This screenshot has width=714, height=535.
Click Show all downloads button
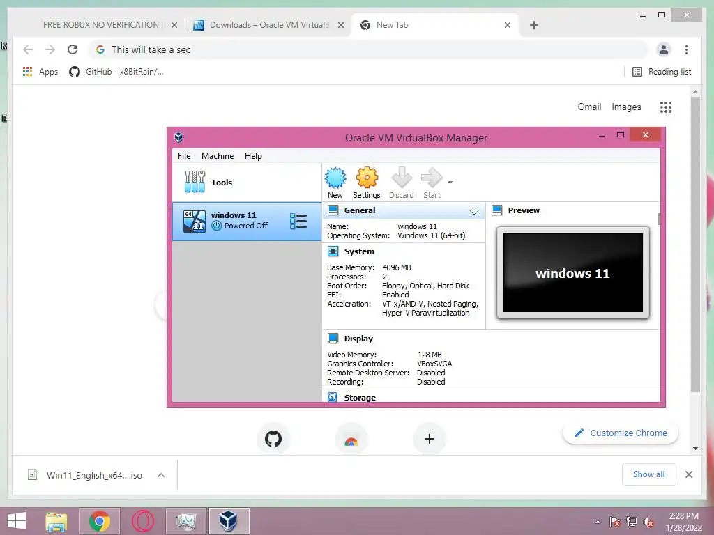pyautogui.click(x=649, y=474)
